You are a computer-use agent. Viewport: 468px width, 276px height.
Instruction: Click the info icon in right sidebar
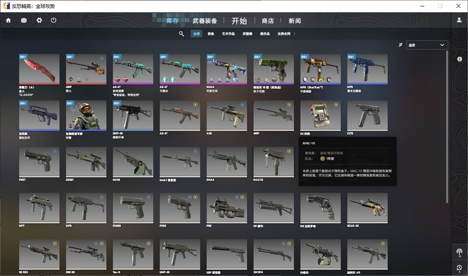pos(459,59)
